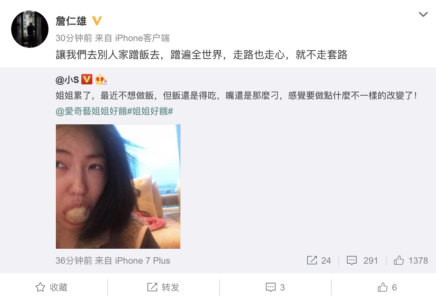Click the crown membership badge beside 小S

point(101,80)
